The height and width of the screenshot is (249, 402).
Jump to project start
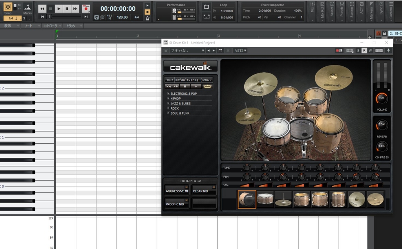(x=42, y=16)
